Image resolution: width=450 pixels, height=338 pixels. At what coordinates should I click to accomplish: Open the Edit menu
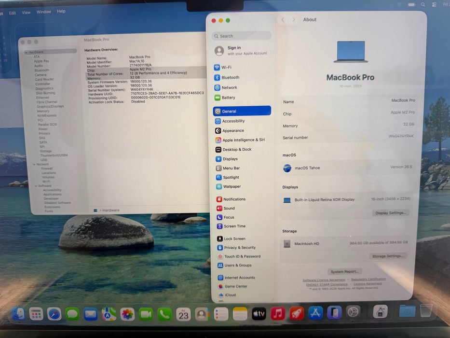(13, 13)
